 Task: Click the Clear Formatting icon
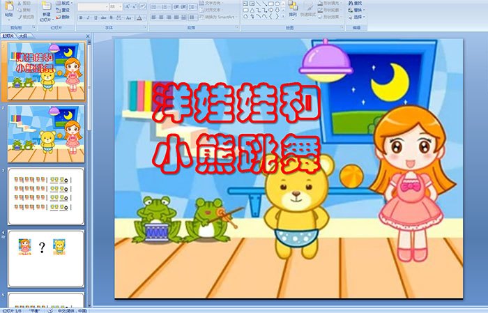tap(143, 7)
